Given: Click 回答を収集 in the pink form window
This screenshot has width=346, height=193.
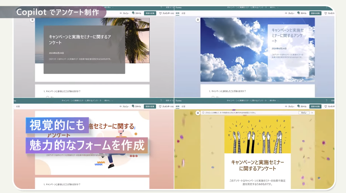Looking at the screenshot, I should [150, 106].
